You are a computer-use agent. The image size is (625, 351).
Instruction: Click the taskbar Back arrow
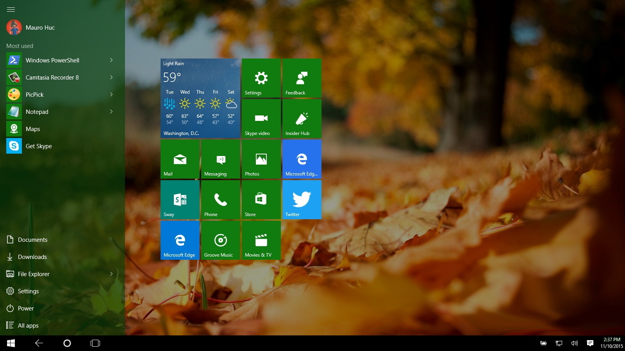pos(39,343)
